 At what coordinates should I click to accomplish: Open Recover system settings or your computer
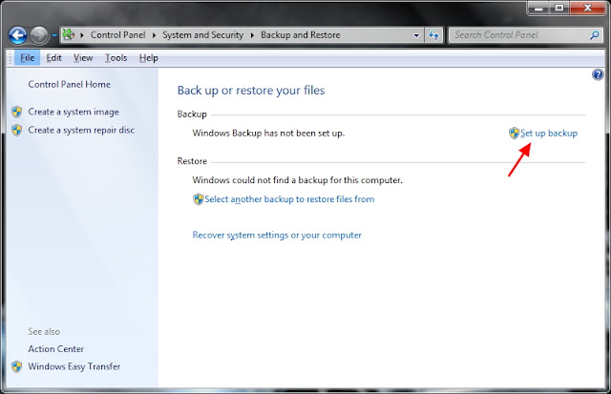coord(277,235)
